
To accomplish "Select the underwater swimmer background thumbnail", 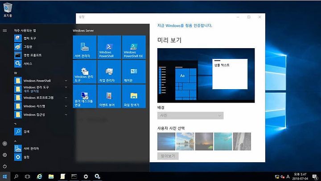I will (x=223, y=141).
